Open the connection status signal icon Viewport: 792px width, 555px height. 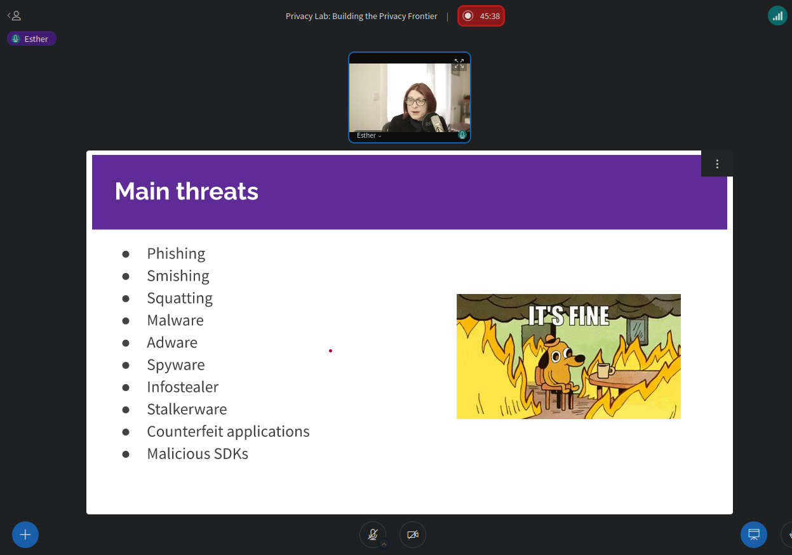click(777, 16)
